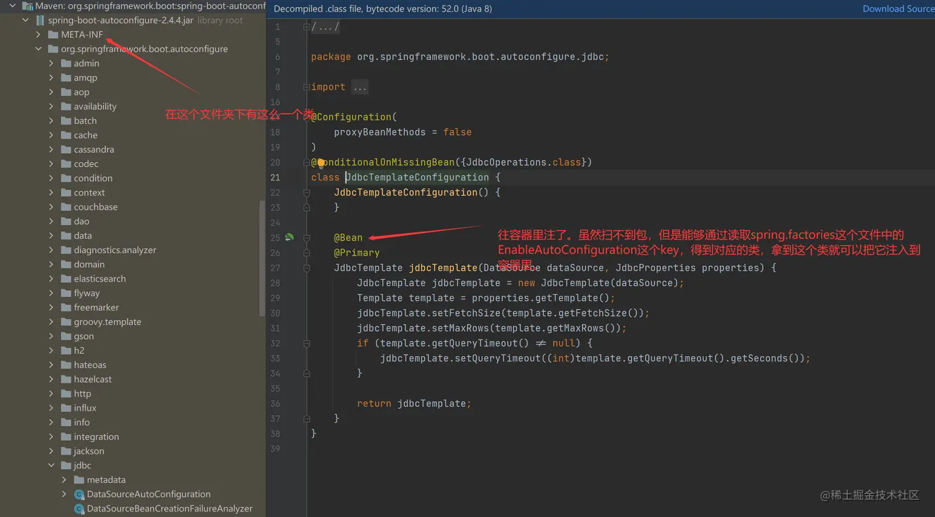Viewport: 935px width, 517px height.
Task: Select the domain package folder icon
Action: (66, 264)
